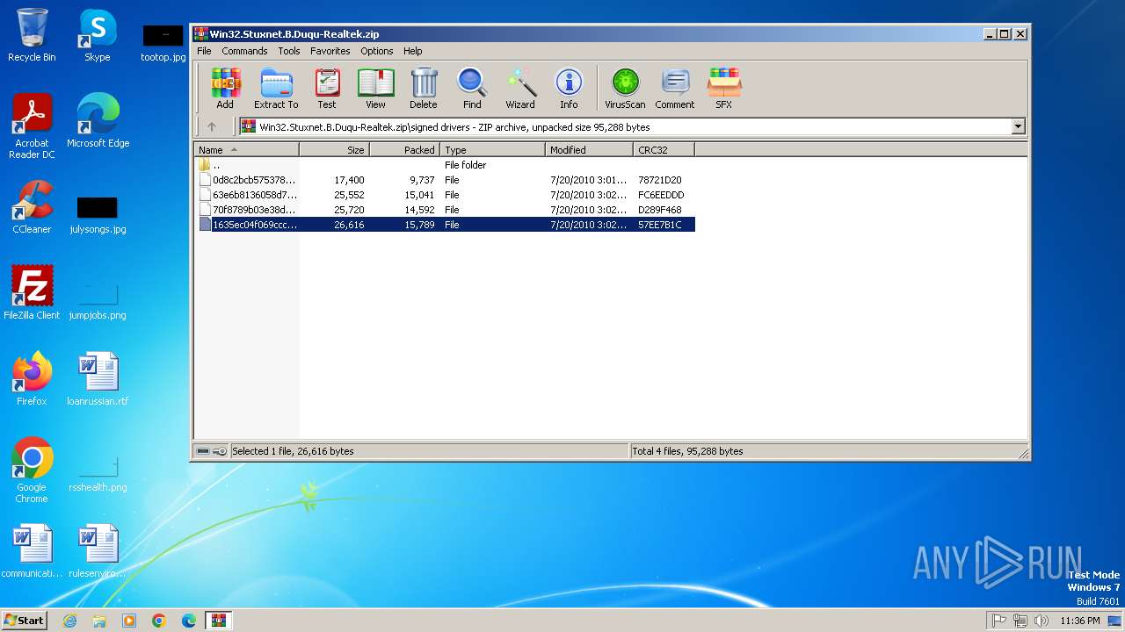Open the FileZilla Client shortcut
Image resolution: width=1125 pixels, height=632 pixels.
(x=32, y=293)
